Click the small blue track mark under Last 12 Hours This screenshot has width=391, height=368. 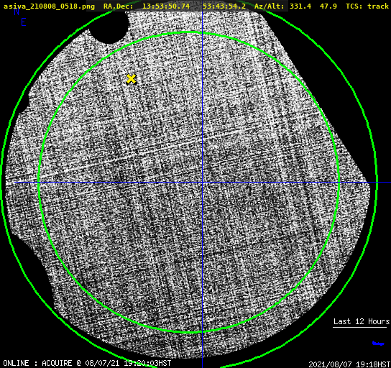(378, 344)
